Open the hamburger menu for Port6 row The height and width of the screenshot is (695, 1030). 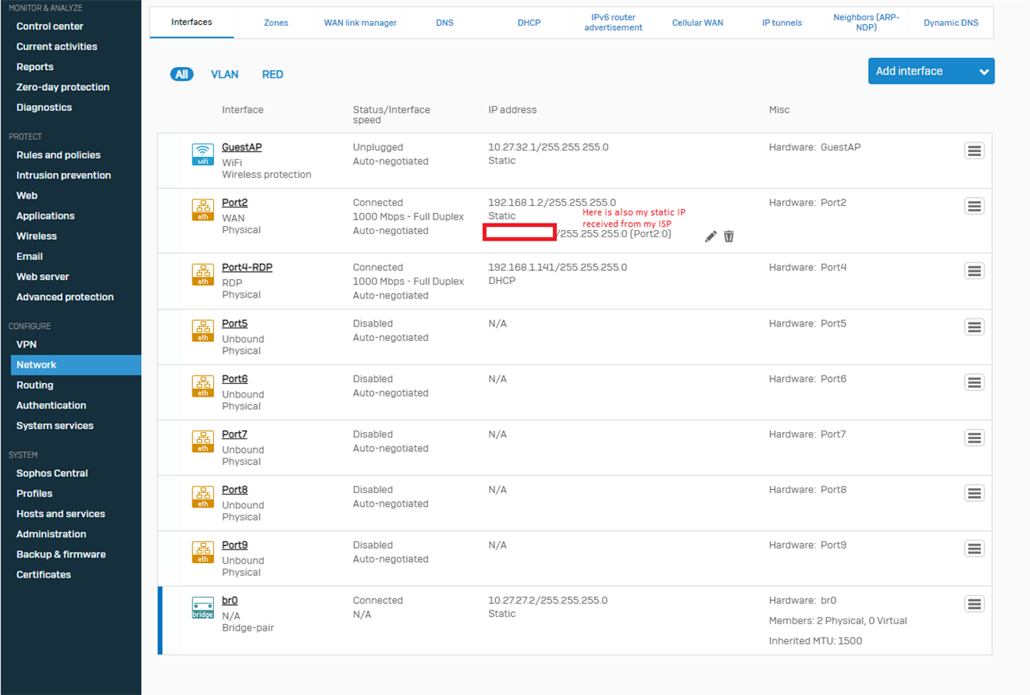[974, 383]
